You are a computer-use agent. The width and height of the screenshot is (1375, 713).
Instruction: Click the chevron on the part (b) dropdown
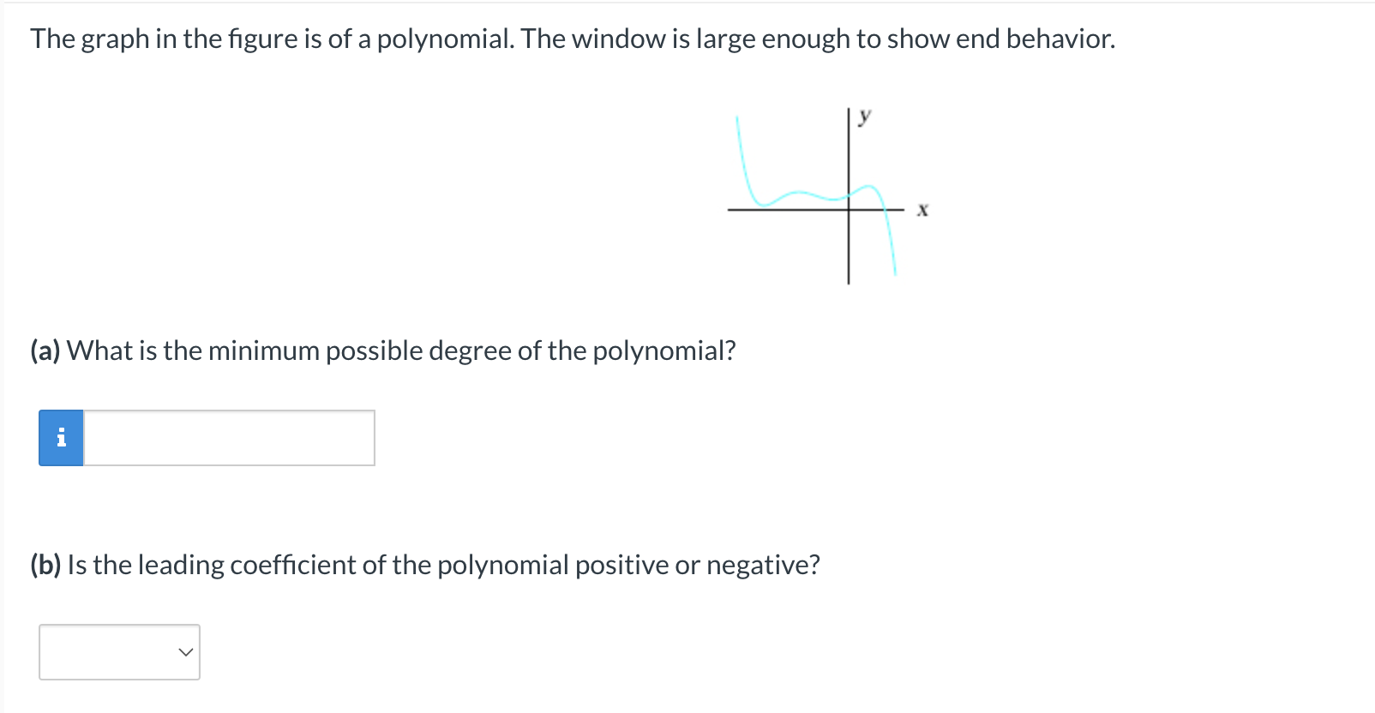(x=183, y=652)
